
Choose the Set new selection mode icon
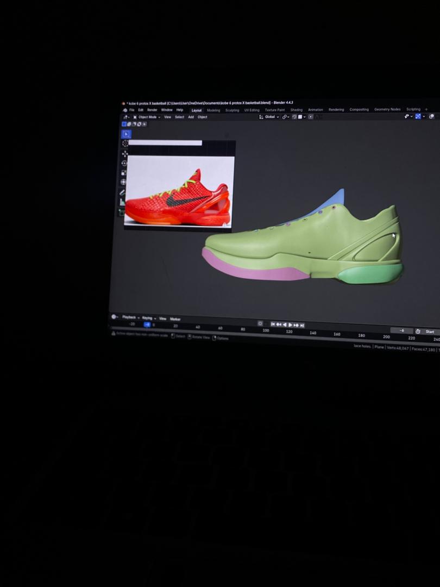coord(124,124)
